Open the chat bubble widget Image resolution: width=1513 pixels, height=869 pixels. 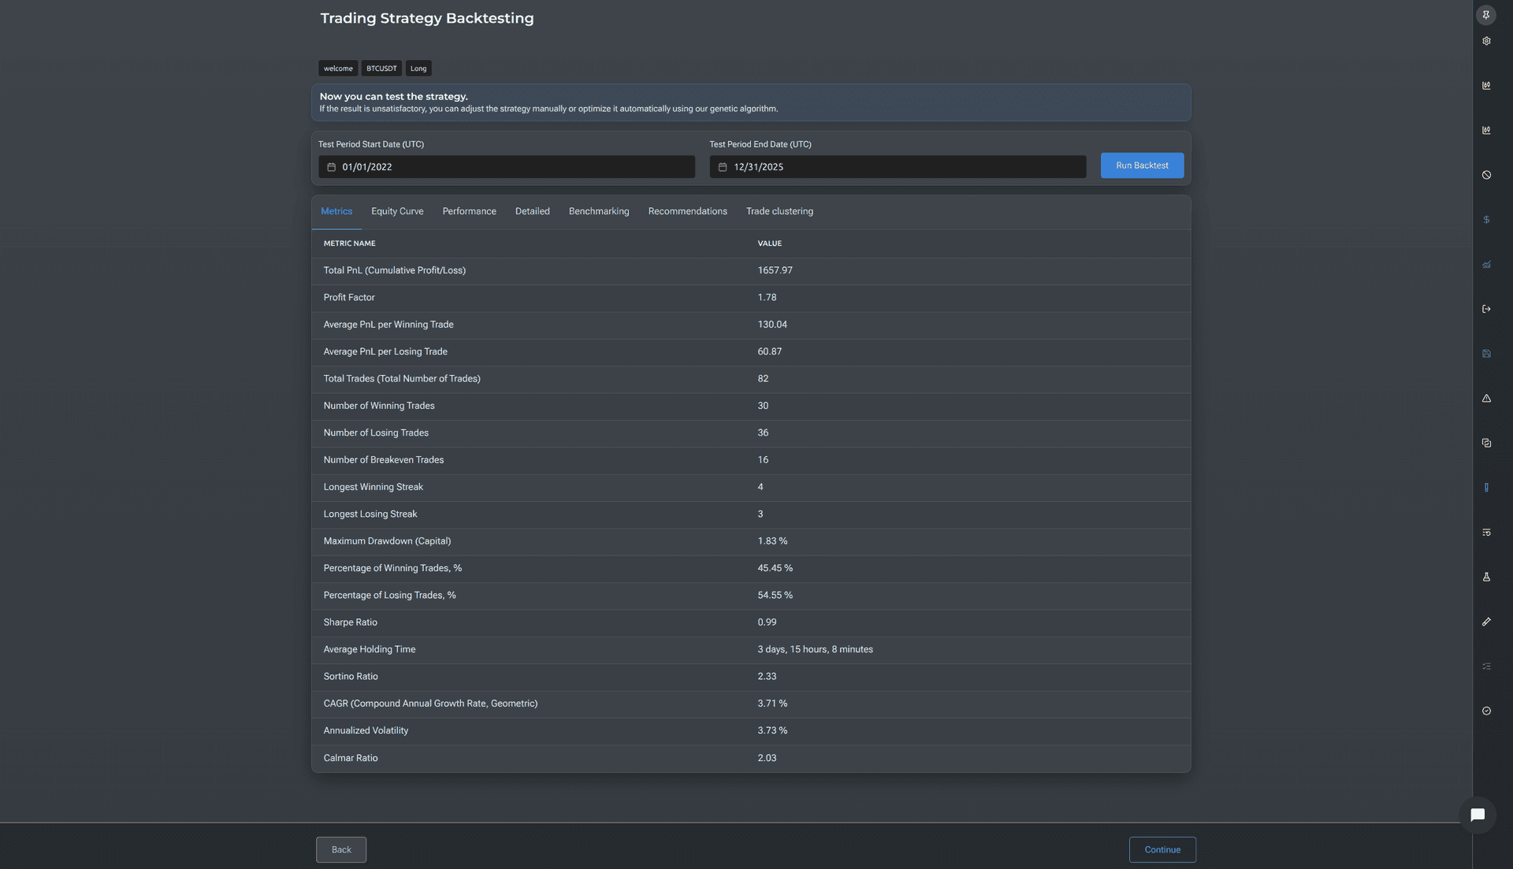1478,815
